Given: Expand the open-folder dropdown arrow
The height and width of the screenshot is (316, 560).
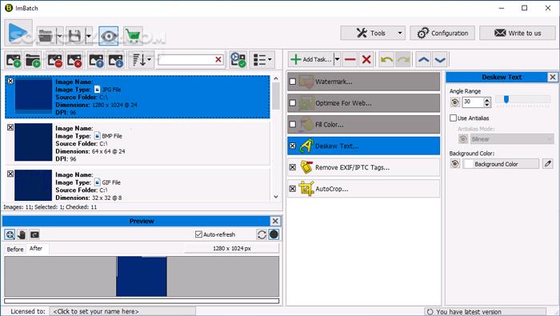Looking at the screenshot, I should 60,36.
